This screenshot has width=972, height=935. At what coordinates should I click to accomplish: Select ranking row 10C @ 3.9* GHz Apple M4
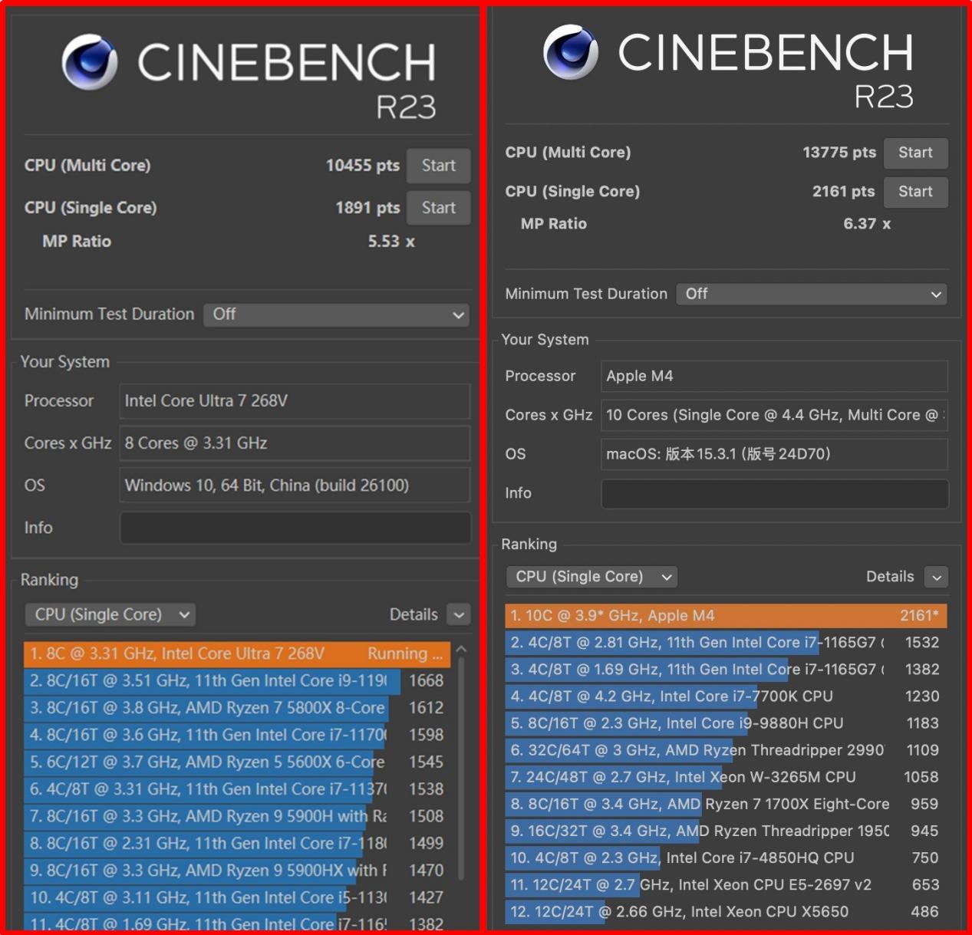(x=726, y=616)
